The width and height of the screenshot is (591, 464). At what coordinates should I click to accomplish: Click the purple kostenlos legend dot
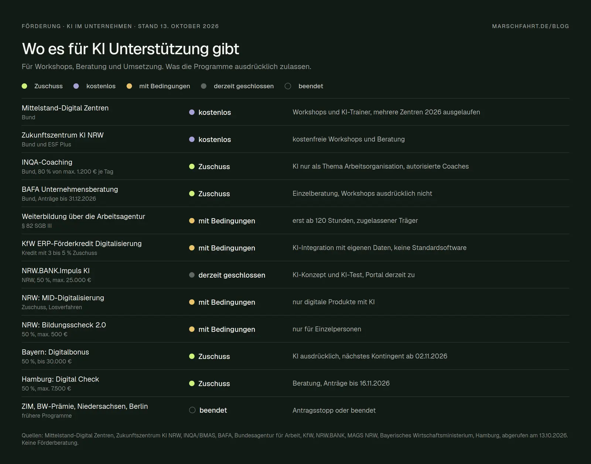pos(76,86)
